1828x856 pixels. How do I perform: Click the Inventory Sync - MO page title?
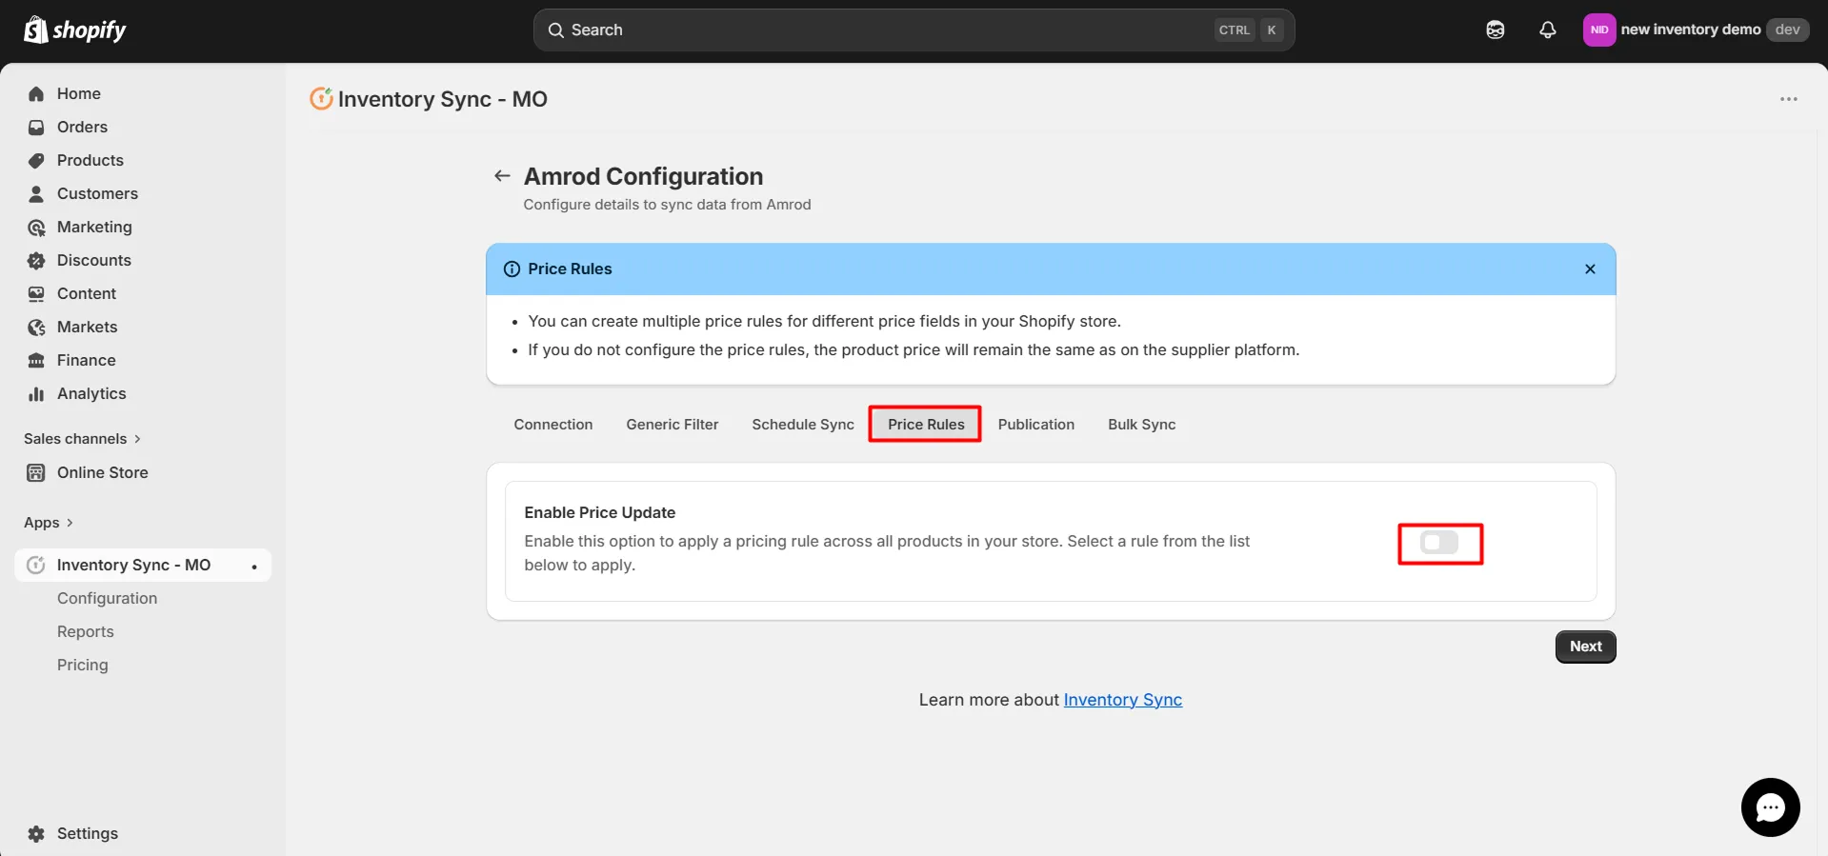tap(443, 99)
